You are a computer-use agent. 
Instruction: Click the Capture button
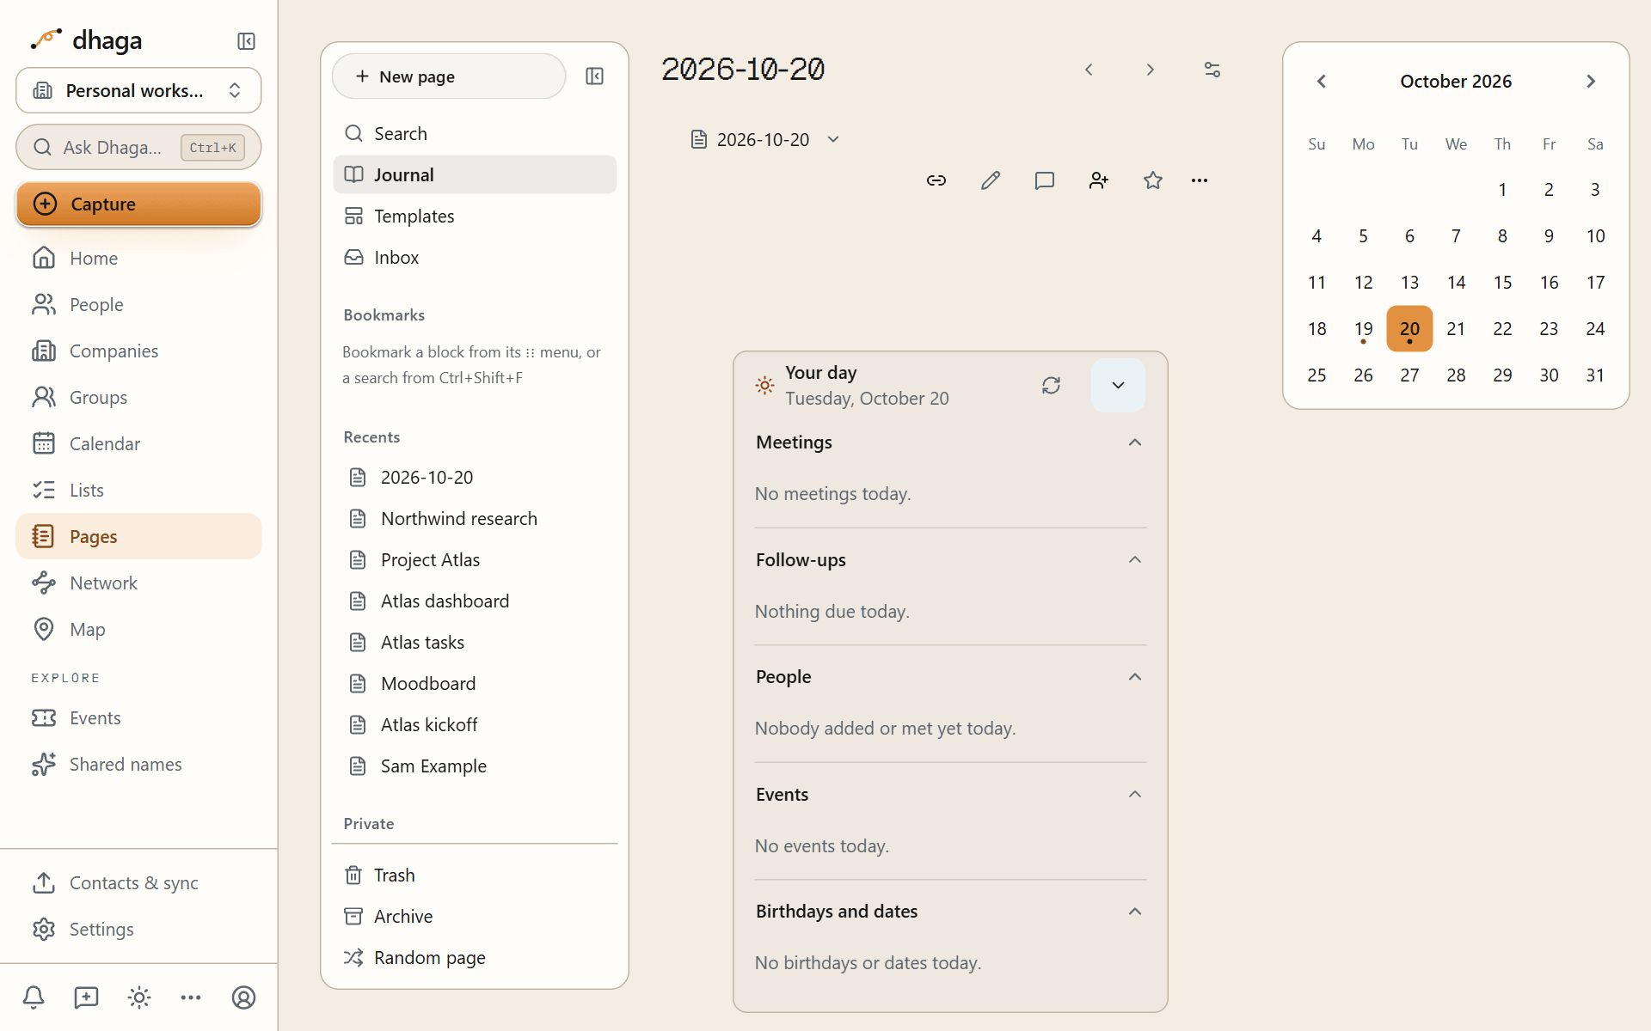point(138,204)
